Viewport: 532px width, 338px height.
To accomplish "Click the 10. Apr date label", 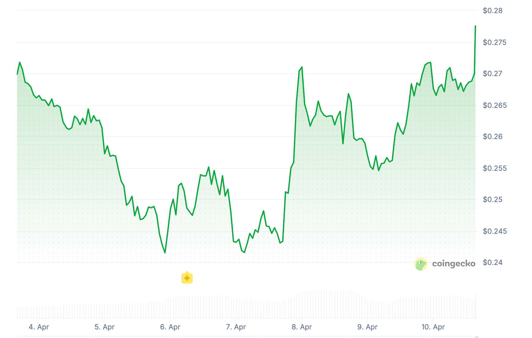I will click(433, 327).
